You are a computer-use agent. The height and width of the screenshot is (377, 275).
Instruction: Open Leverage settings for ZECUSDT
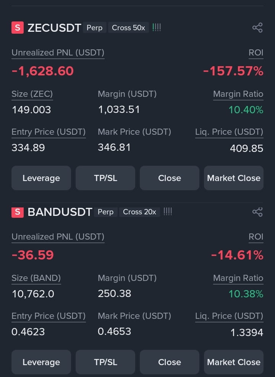pyautogui.click(x=41, y=178)
